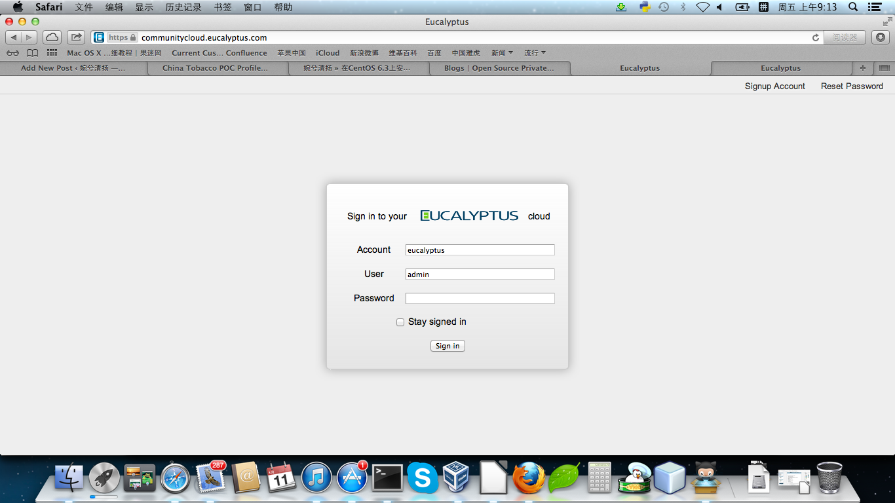Open iCloud Tabs cloud button
The height and width of the screenshot is (503, 895).
coord(52,37)
